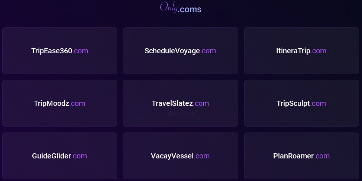Click the purple .com suffix of ItineraTrip
362x181 pixels.
click(x=319, y=51)
